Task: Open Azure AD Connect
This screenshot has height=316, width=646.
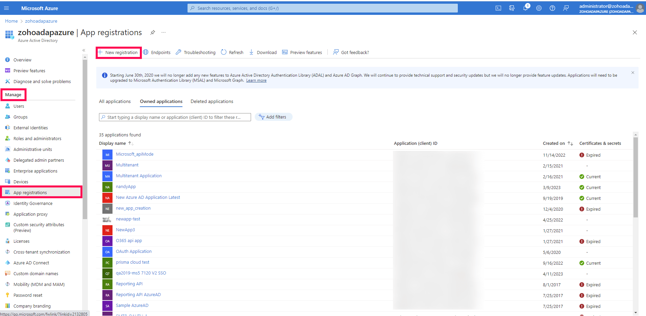Action: 31,263
